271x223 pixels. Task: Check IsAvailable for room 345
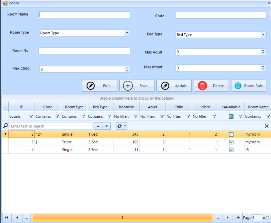tap(231, 134)
